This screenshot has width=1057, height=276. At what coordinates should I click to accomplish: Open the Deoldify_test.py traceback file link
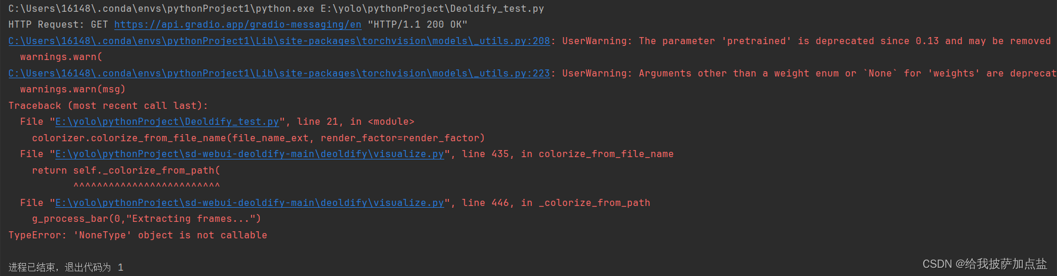pos(167,122)
